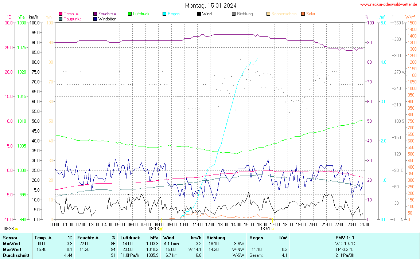420x259 pixels.
Task: Click the dark blue Windböen legend square
Action: click(x=95, y=19)
